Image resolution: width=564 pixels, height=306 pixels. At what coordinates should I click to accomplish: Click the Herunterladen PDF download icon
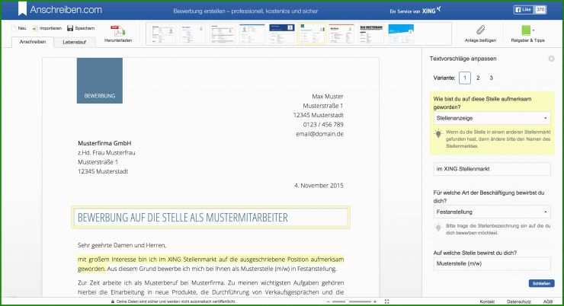coord(118,31)
